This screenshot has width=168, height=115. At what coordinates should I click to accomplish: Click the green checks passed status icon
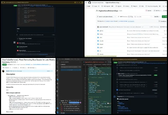tap(18, 47)
